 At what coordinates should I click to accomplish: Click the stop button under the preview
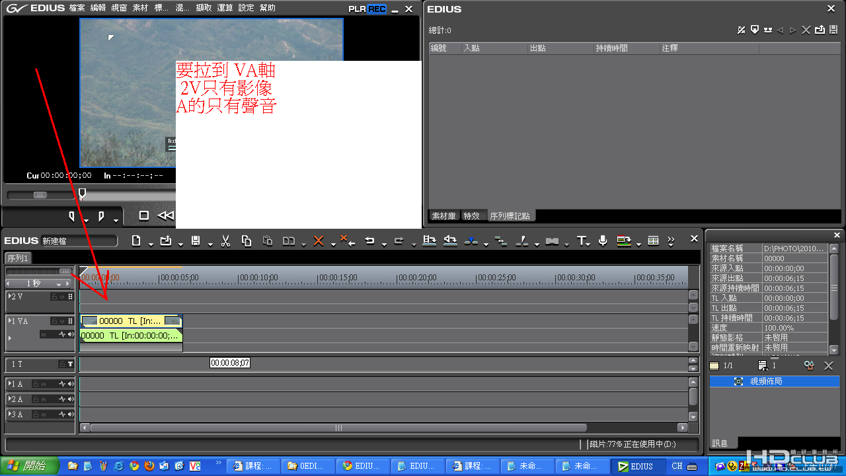[x=144, y=216]
